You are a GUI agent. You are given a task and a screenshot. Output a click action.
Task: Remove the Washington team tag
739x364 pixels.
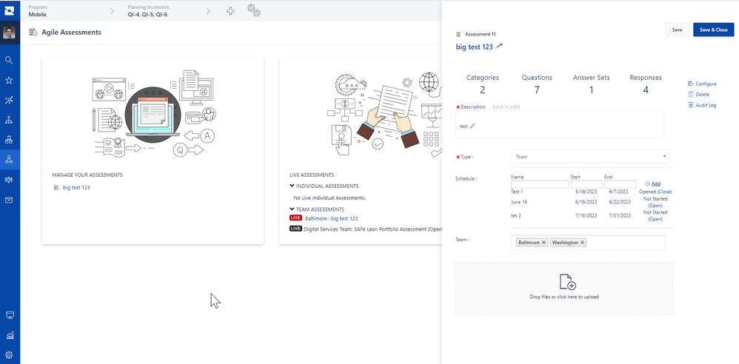[x=582, y=242]
